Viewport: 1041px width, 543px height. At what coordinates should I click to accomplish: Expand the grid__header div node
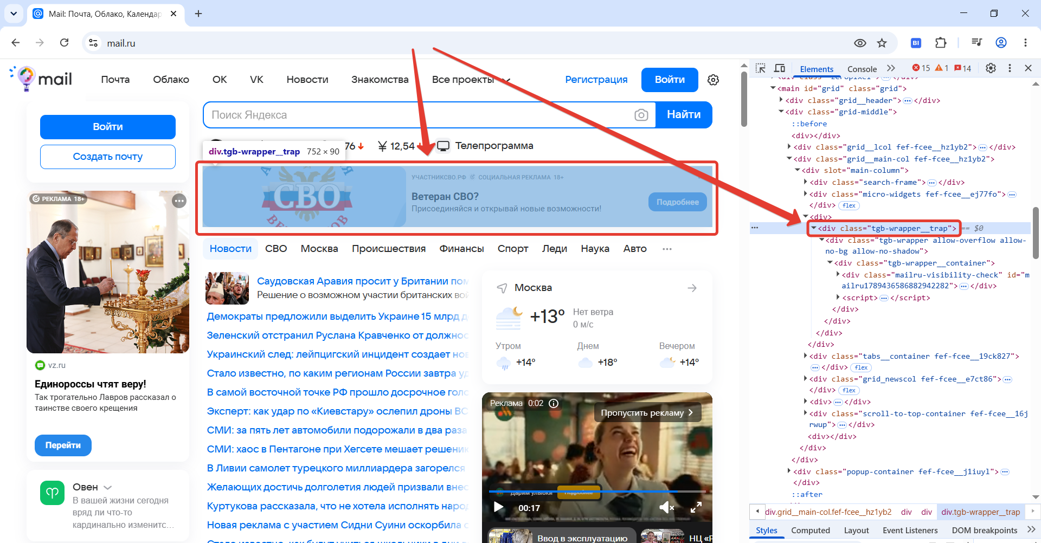781,100
